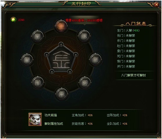Click the glowing 生 gate orb
Screen dimensions: 162x139
pyautogui.click(x=61, y=26)
